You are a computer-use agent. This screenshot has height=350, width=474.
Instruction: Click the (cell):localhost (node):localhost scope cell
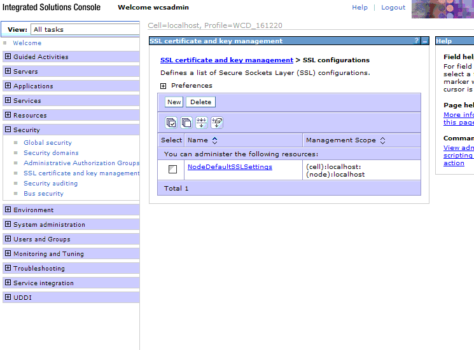[x=361, y=170]
